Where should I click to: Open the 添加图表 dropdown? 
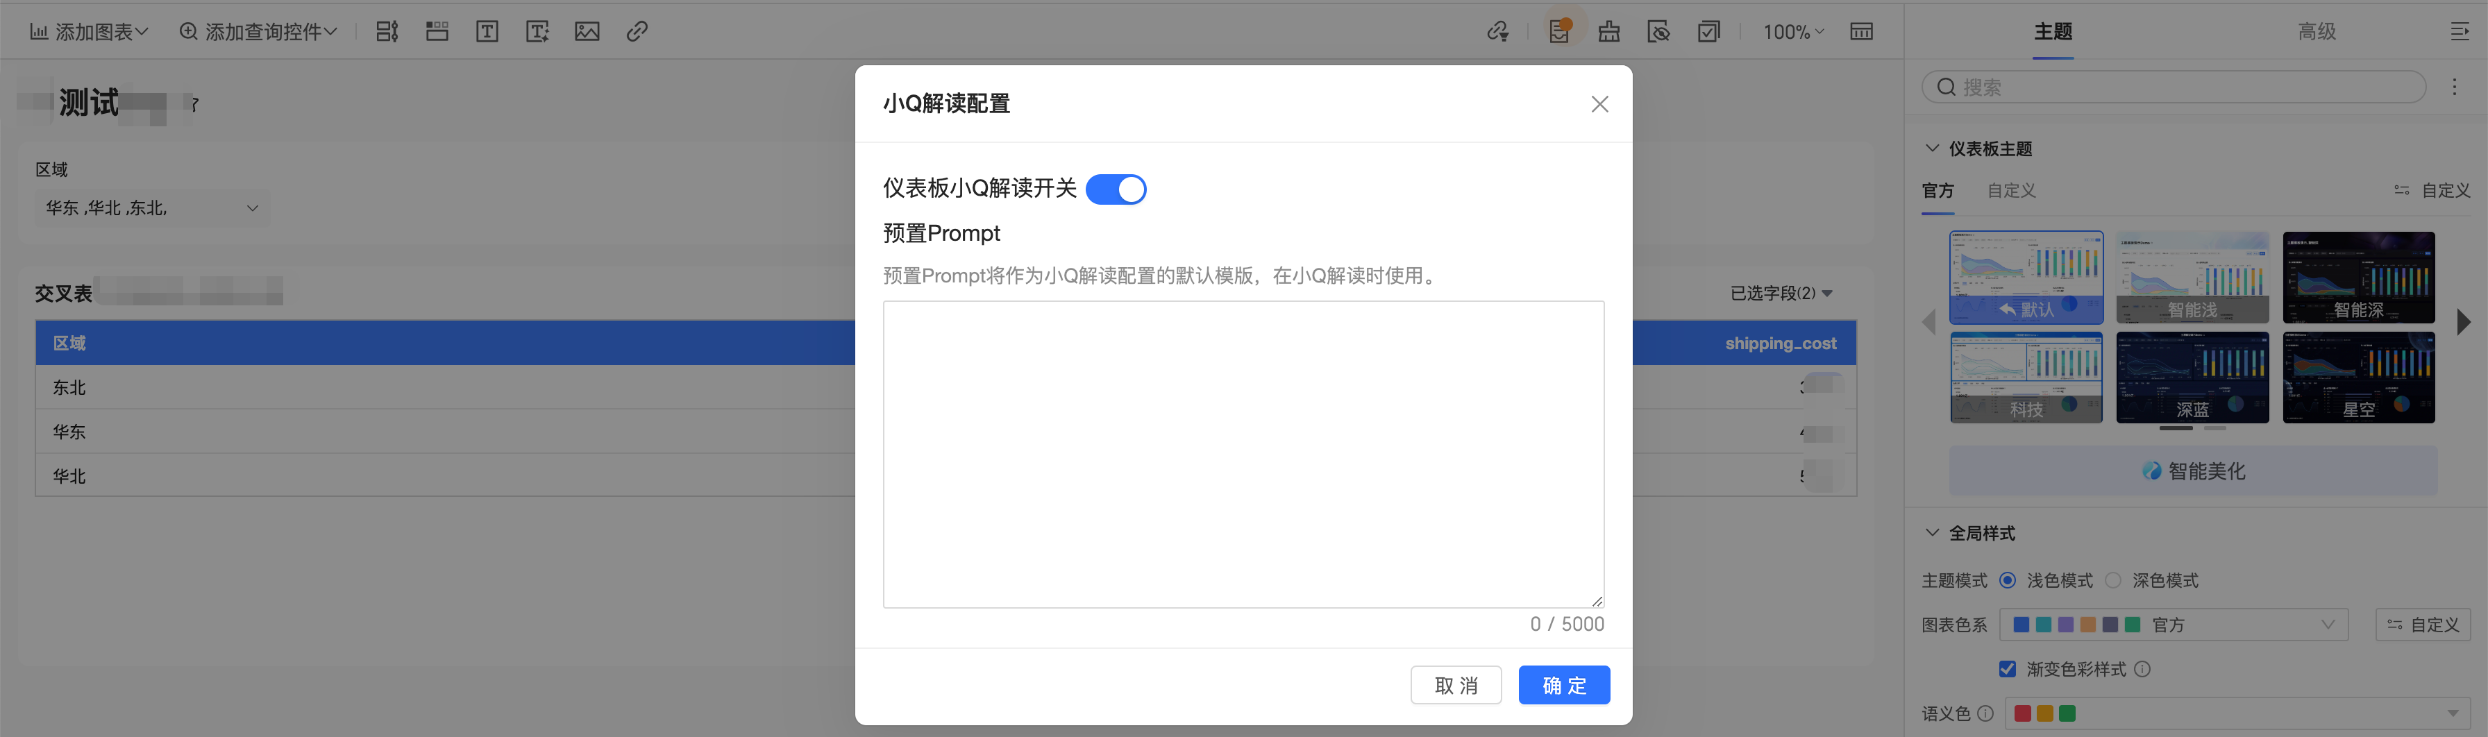[89, 32]
